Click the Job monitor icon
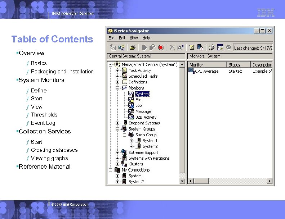This screenshot has width=285, height=219. click(x=131, y=105)
